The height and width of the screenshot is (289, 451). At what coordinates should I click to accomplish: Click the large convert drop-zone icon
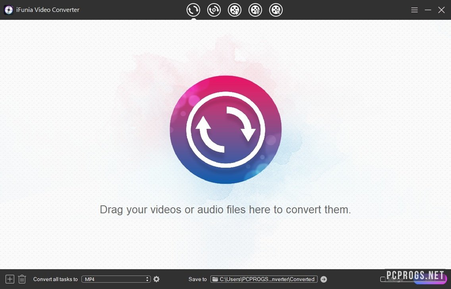(225, 130)
